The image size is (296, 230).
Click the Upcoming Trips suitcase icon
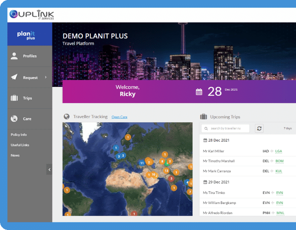click(x=204, y=117)
